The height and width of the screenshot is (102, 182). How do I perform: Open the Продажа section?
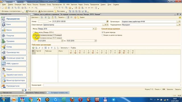tap(14, 41)
